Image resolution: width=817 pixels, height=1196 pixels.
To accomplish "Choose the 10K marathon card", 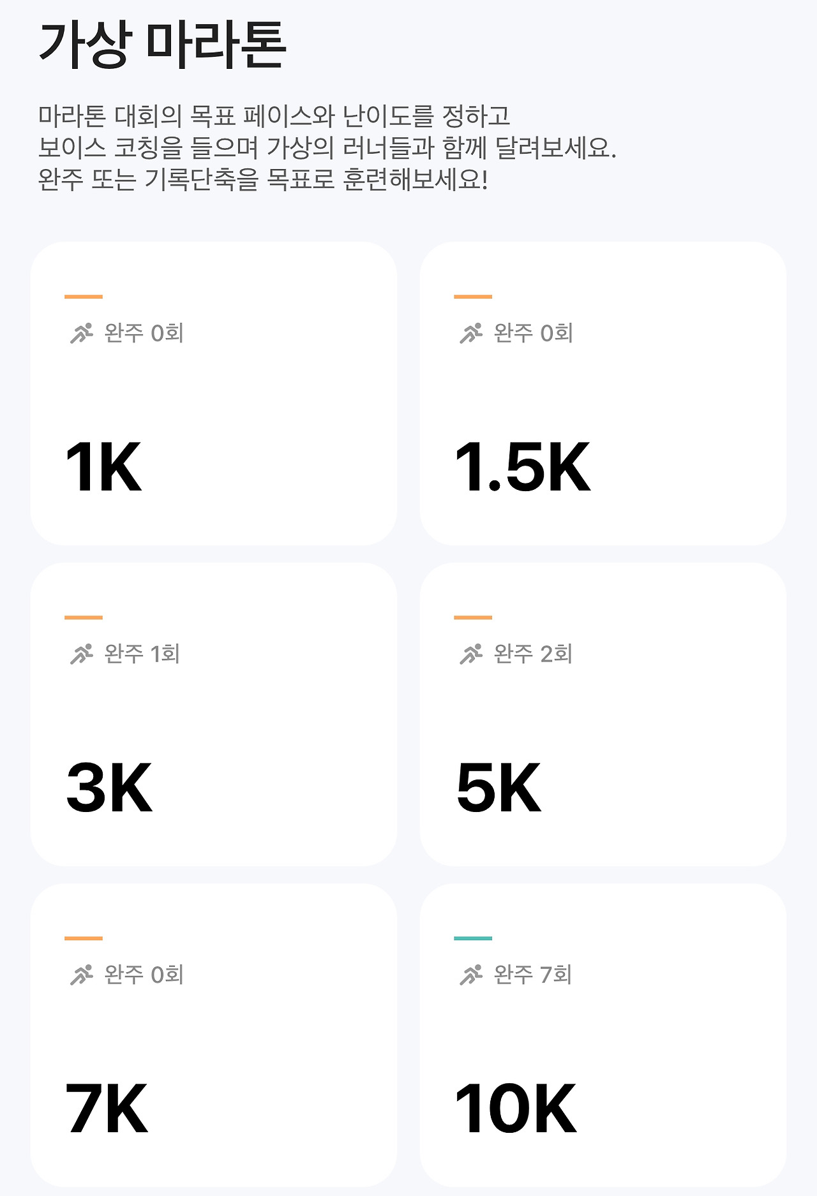I will click(603, 1035).
